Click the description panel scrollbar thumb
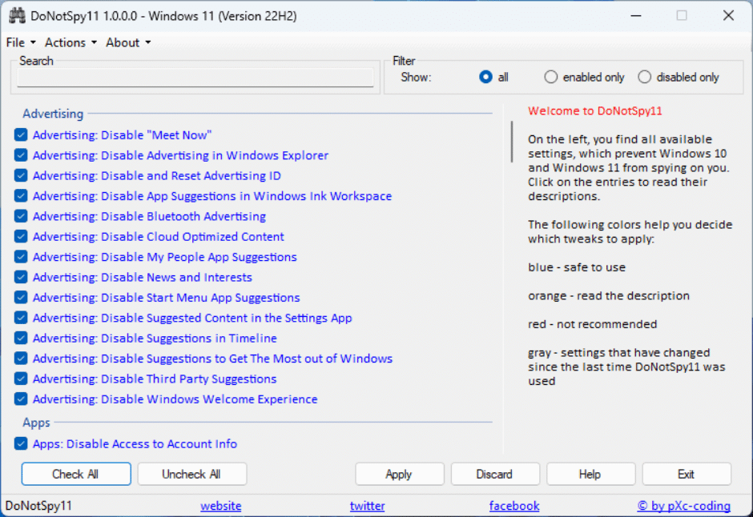This screenshot has height=517, width=753. pyautogui.click(x=512, y=142)
